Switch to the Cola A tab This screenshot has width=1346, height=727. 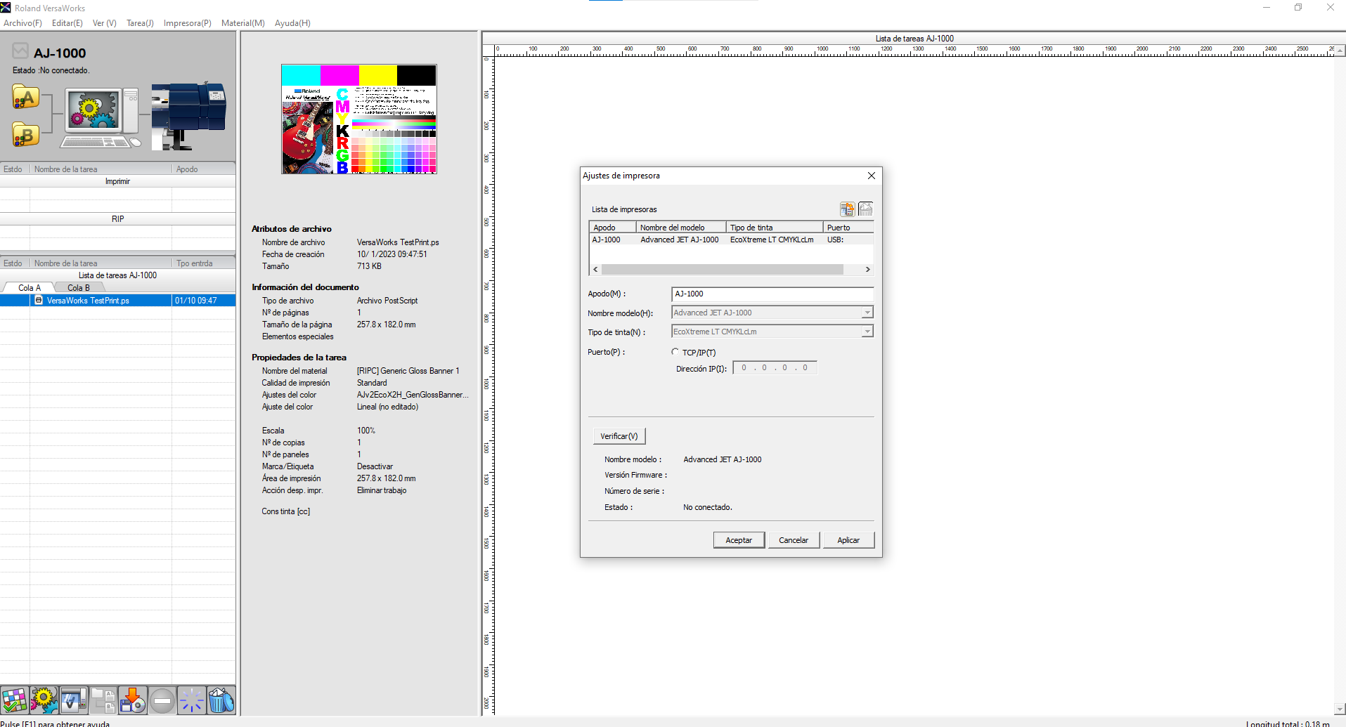[29, 288]
